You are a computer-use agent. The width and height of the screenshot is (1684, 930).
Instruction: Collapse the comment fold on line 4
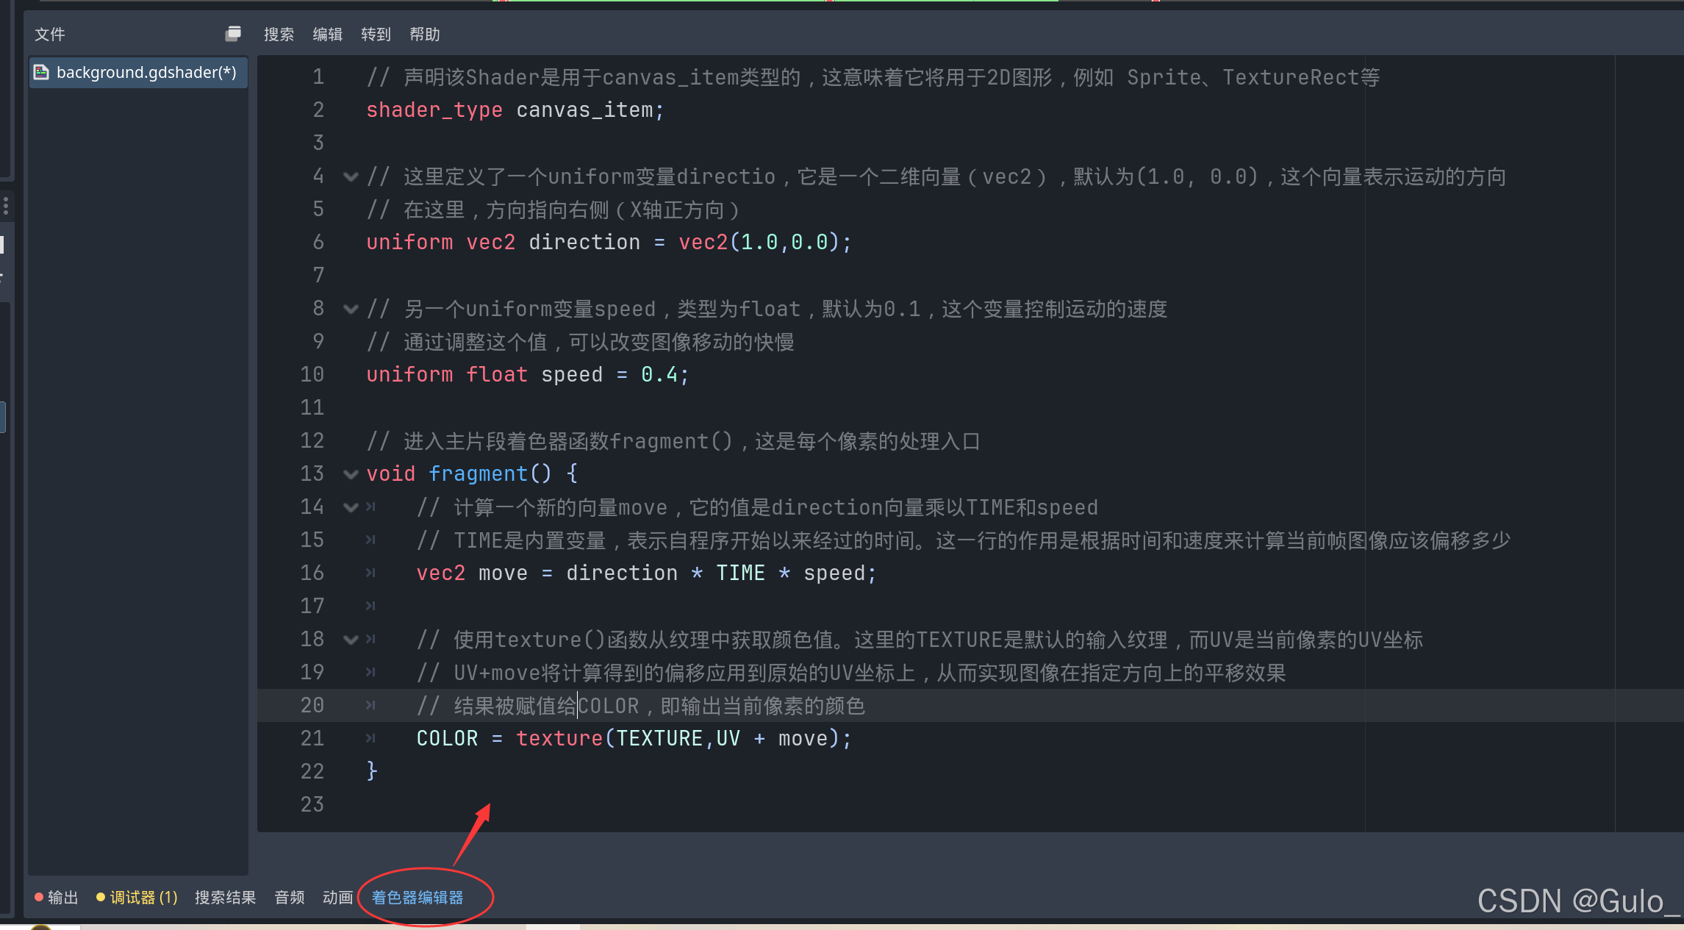[x=351, y=176]
